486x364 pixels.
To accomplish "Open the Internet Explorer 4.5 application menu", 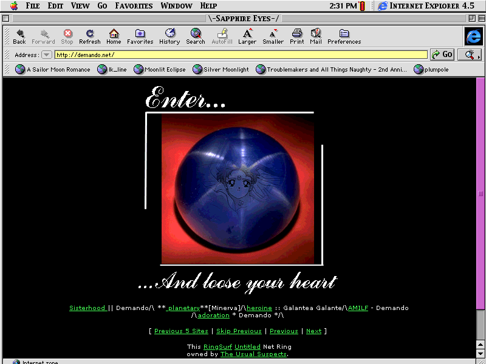I will click(425, 5).
